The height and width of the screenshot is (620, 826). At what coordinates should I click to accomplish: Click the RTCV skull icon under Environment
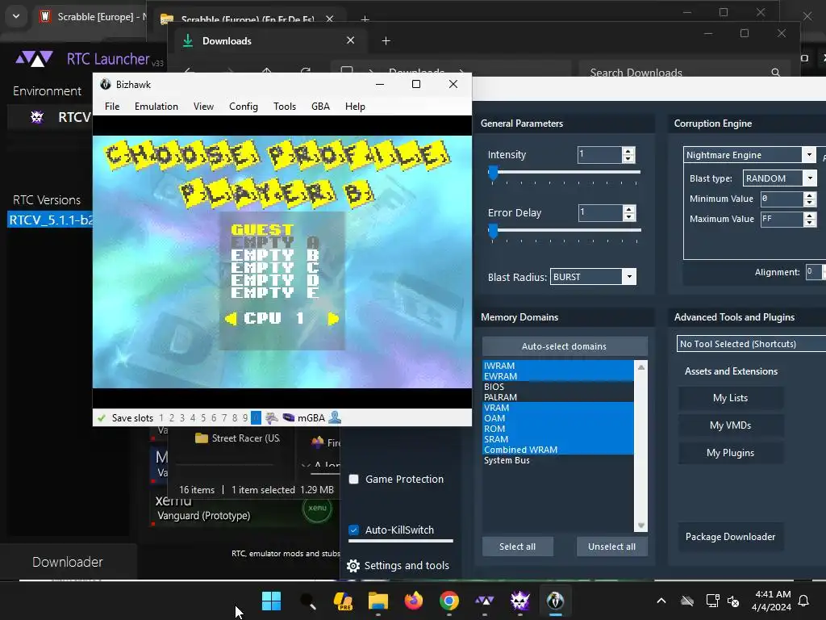point(37,116)
